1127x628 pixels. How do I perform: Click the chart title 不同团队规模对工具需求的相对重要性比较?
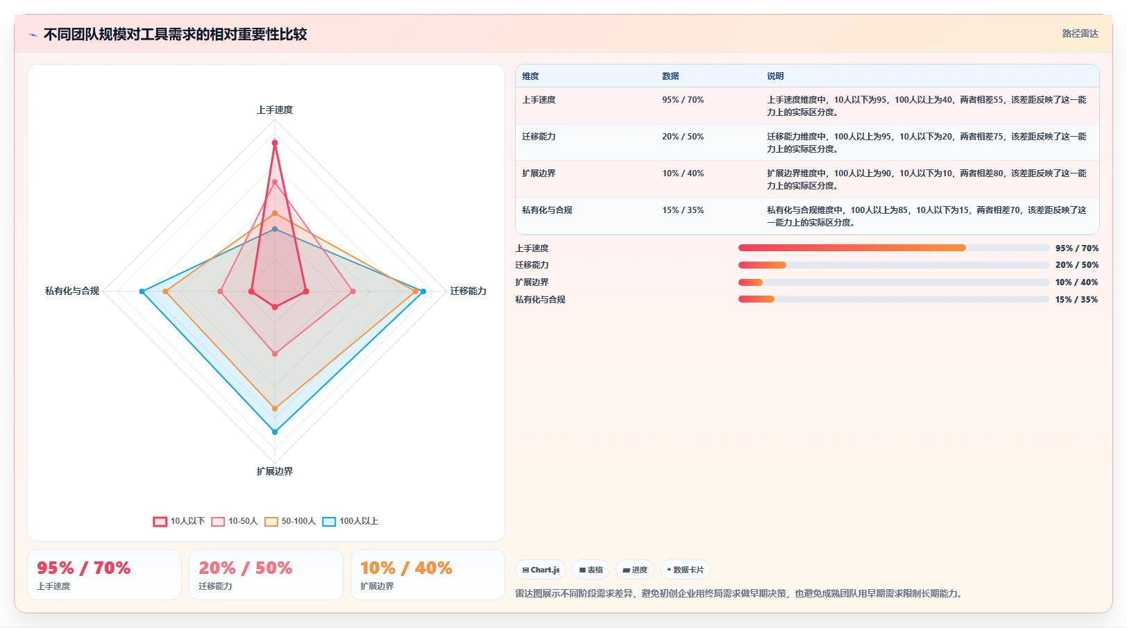point(176,34)
